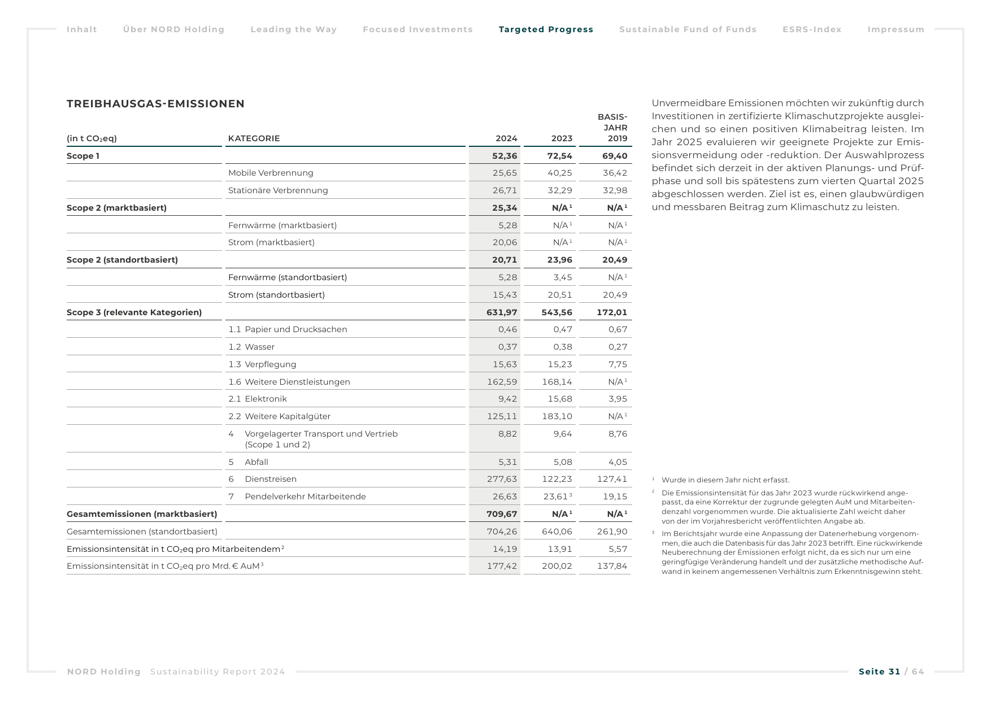Click footnote 1 Wurde in diesem Jahr nicht erfasst
Image resolution: width=991 pixels, height=701 pixels.
coord(721,480)
